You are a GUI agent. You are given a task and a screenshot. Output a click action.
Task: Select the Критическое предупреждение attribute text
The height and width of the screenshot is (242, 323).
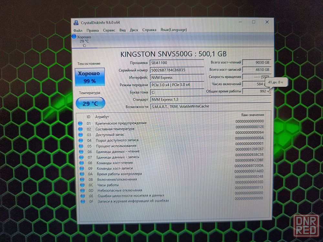[x=121, y=123]
